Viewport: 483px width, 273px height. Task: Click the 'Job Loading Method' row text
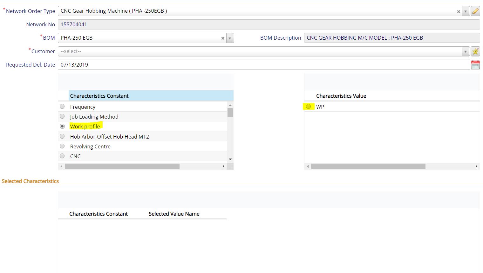click(x=94, y=117)
